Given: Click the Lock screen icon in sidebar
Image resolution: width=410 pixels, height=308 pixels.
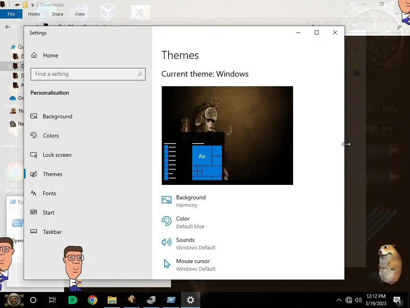Looking at the screenshot, I should coord(34,155).
